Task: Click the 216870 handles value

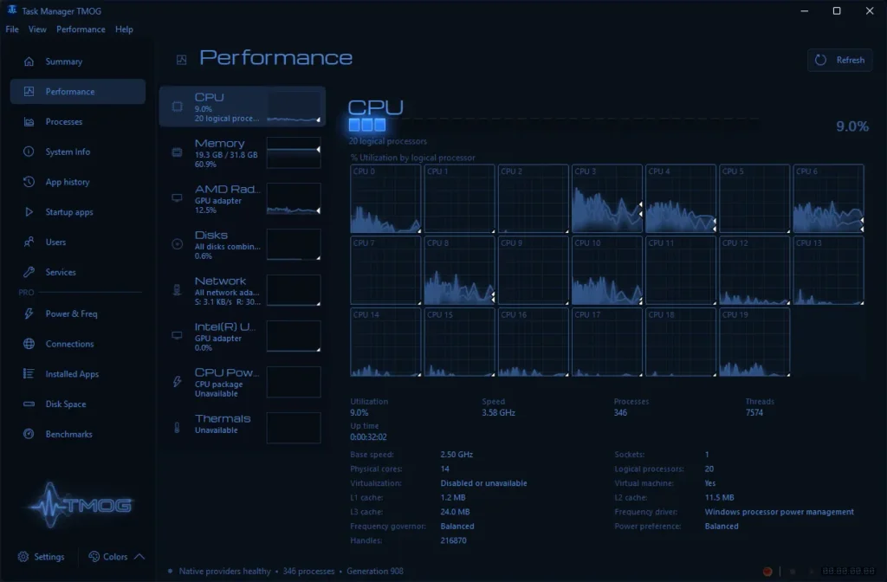Action: click(x=453, y=540)
